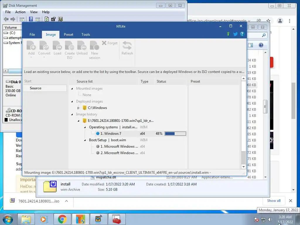Viewport: 300px width, 225px height.
Task: Collapse the Image history group
Action: click(72, 115)
